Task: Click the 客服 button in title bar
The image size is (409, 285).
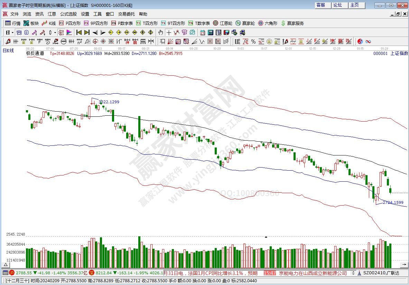Action: [320, 5]
